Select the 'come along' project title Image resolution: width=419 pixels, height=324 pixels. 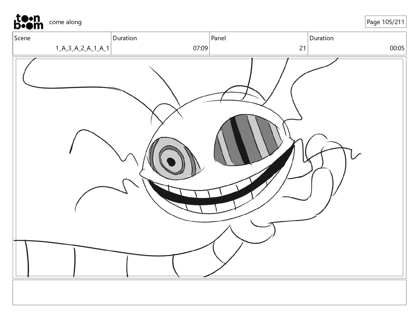point(65,22)
